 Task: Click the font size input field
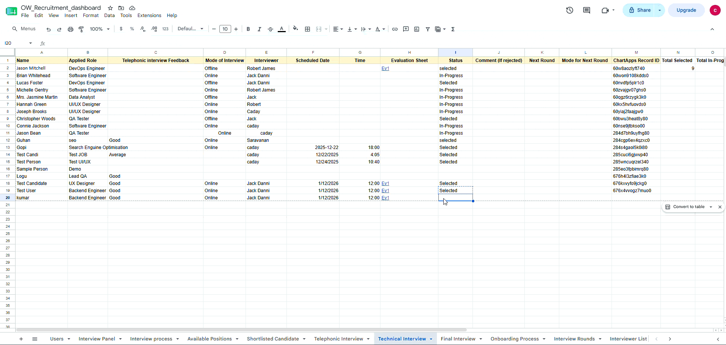(x=225, y=29)
